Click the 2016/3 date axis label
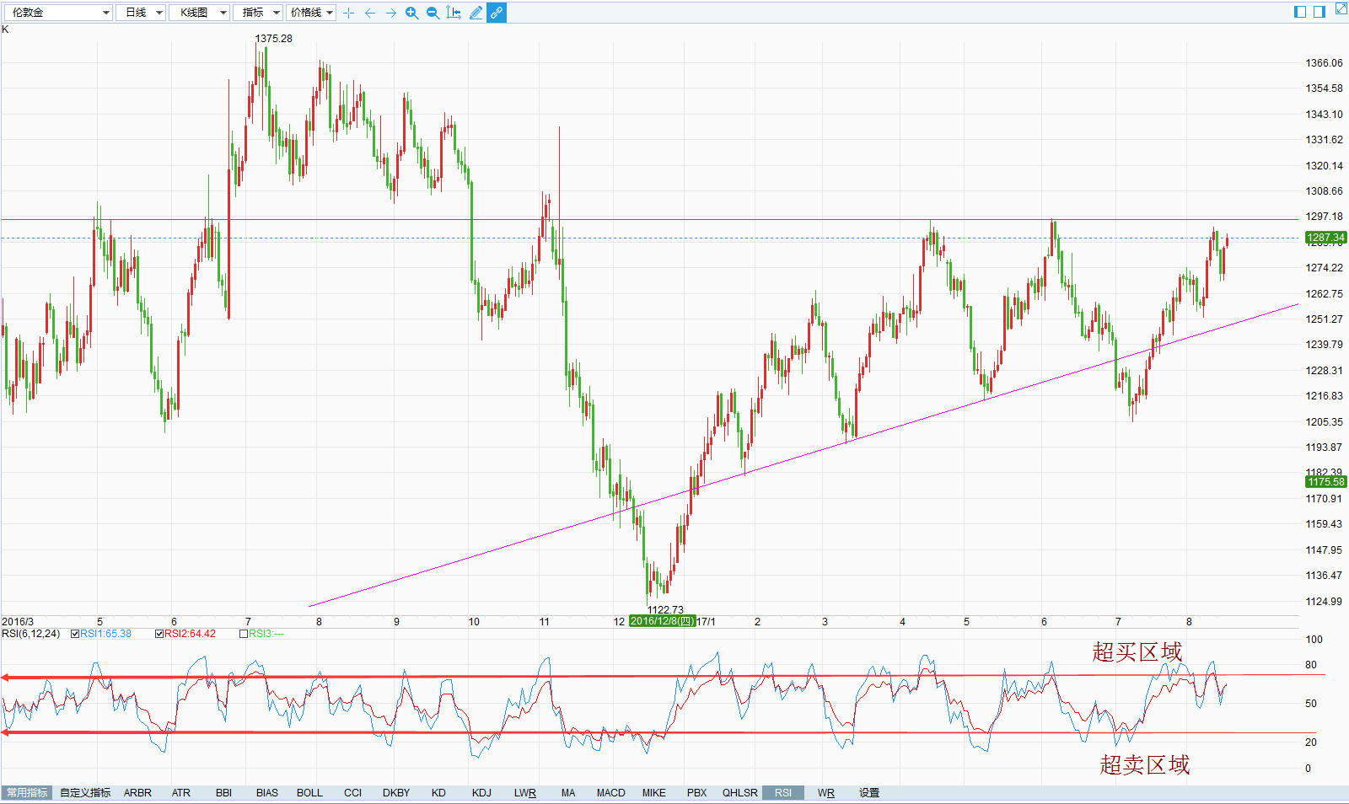 pos(18,622)
